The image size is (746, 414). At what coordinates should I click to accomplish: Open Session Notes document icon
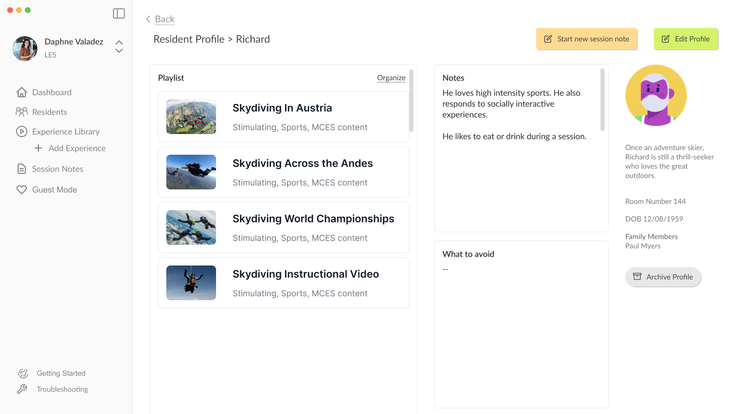pos(22,169)
